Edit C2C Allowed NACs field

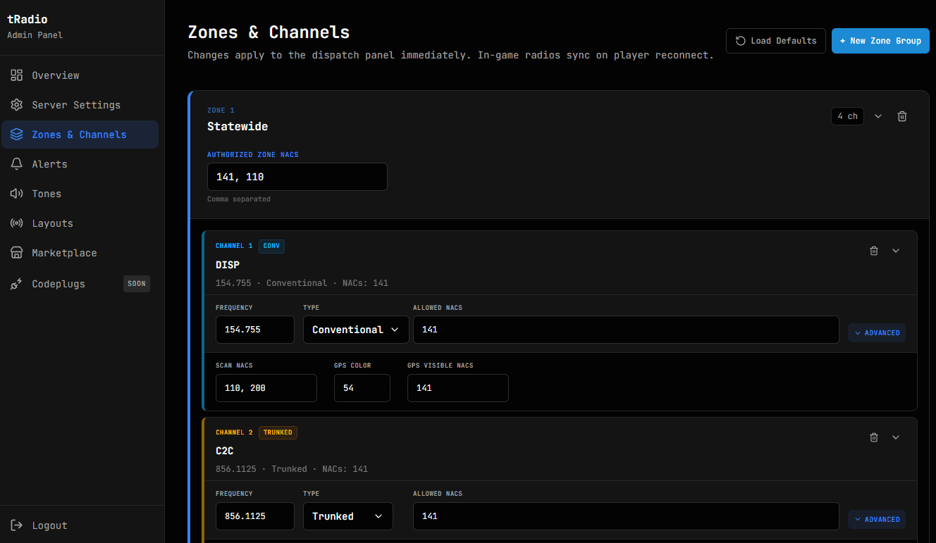(x=626, y=516)
